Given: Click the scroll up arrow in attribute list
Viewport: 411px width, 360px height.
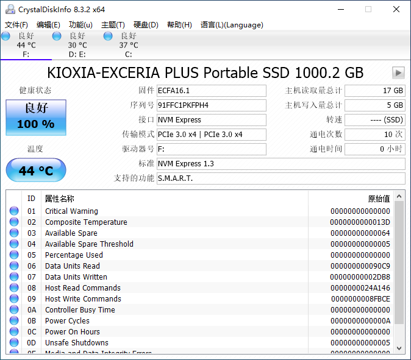Looking at the screenshot, I should (x=399, y=196).
